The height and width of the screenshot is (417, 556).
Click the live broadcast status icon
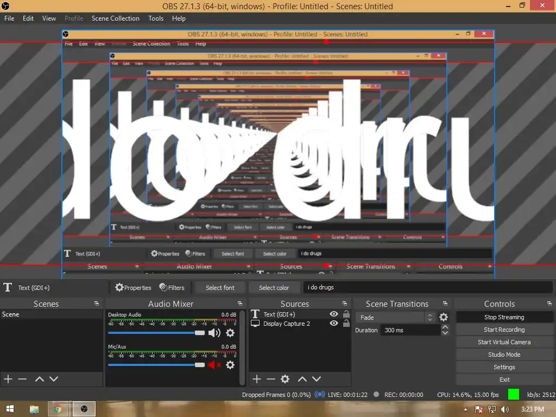tap(319, 394)
